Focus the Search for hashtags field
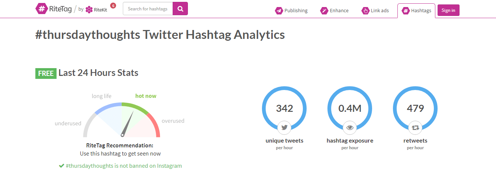The width and height of the screenshot is (496, 187). click(148, 9)
